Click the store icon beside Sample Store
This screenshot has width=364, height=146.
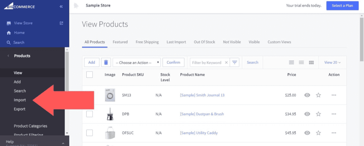76,6
